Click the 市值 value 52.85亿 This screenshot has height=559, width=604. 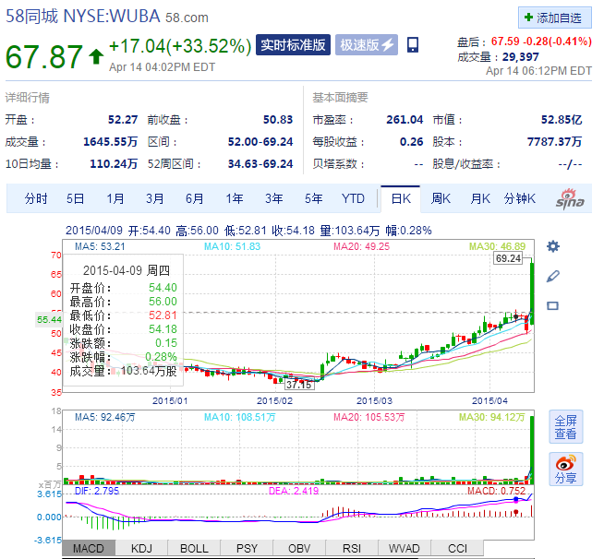click(562, 120)
